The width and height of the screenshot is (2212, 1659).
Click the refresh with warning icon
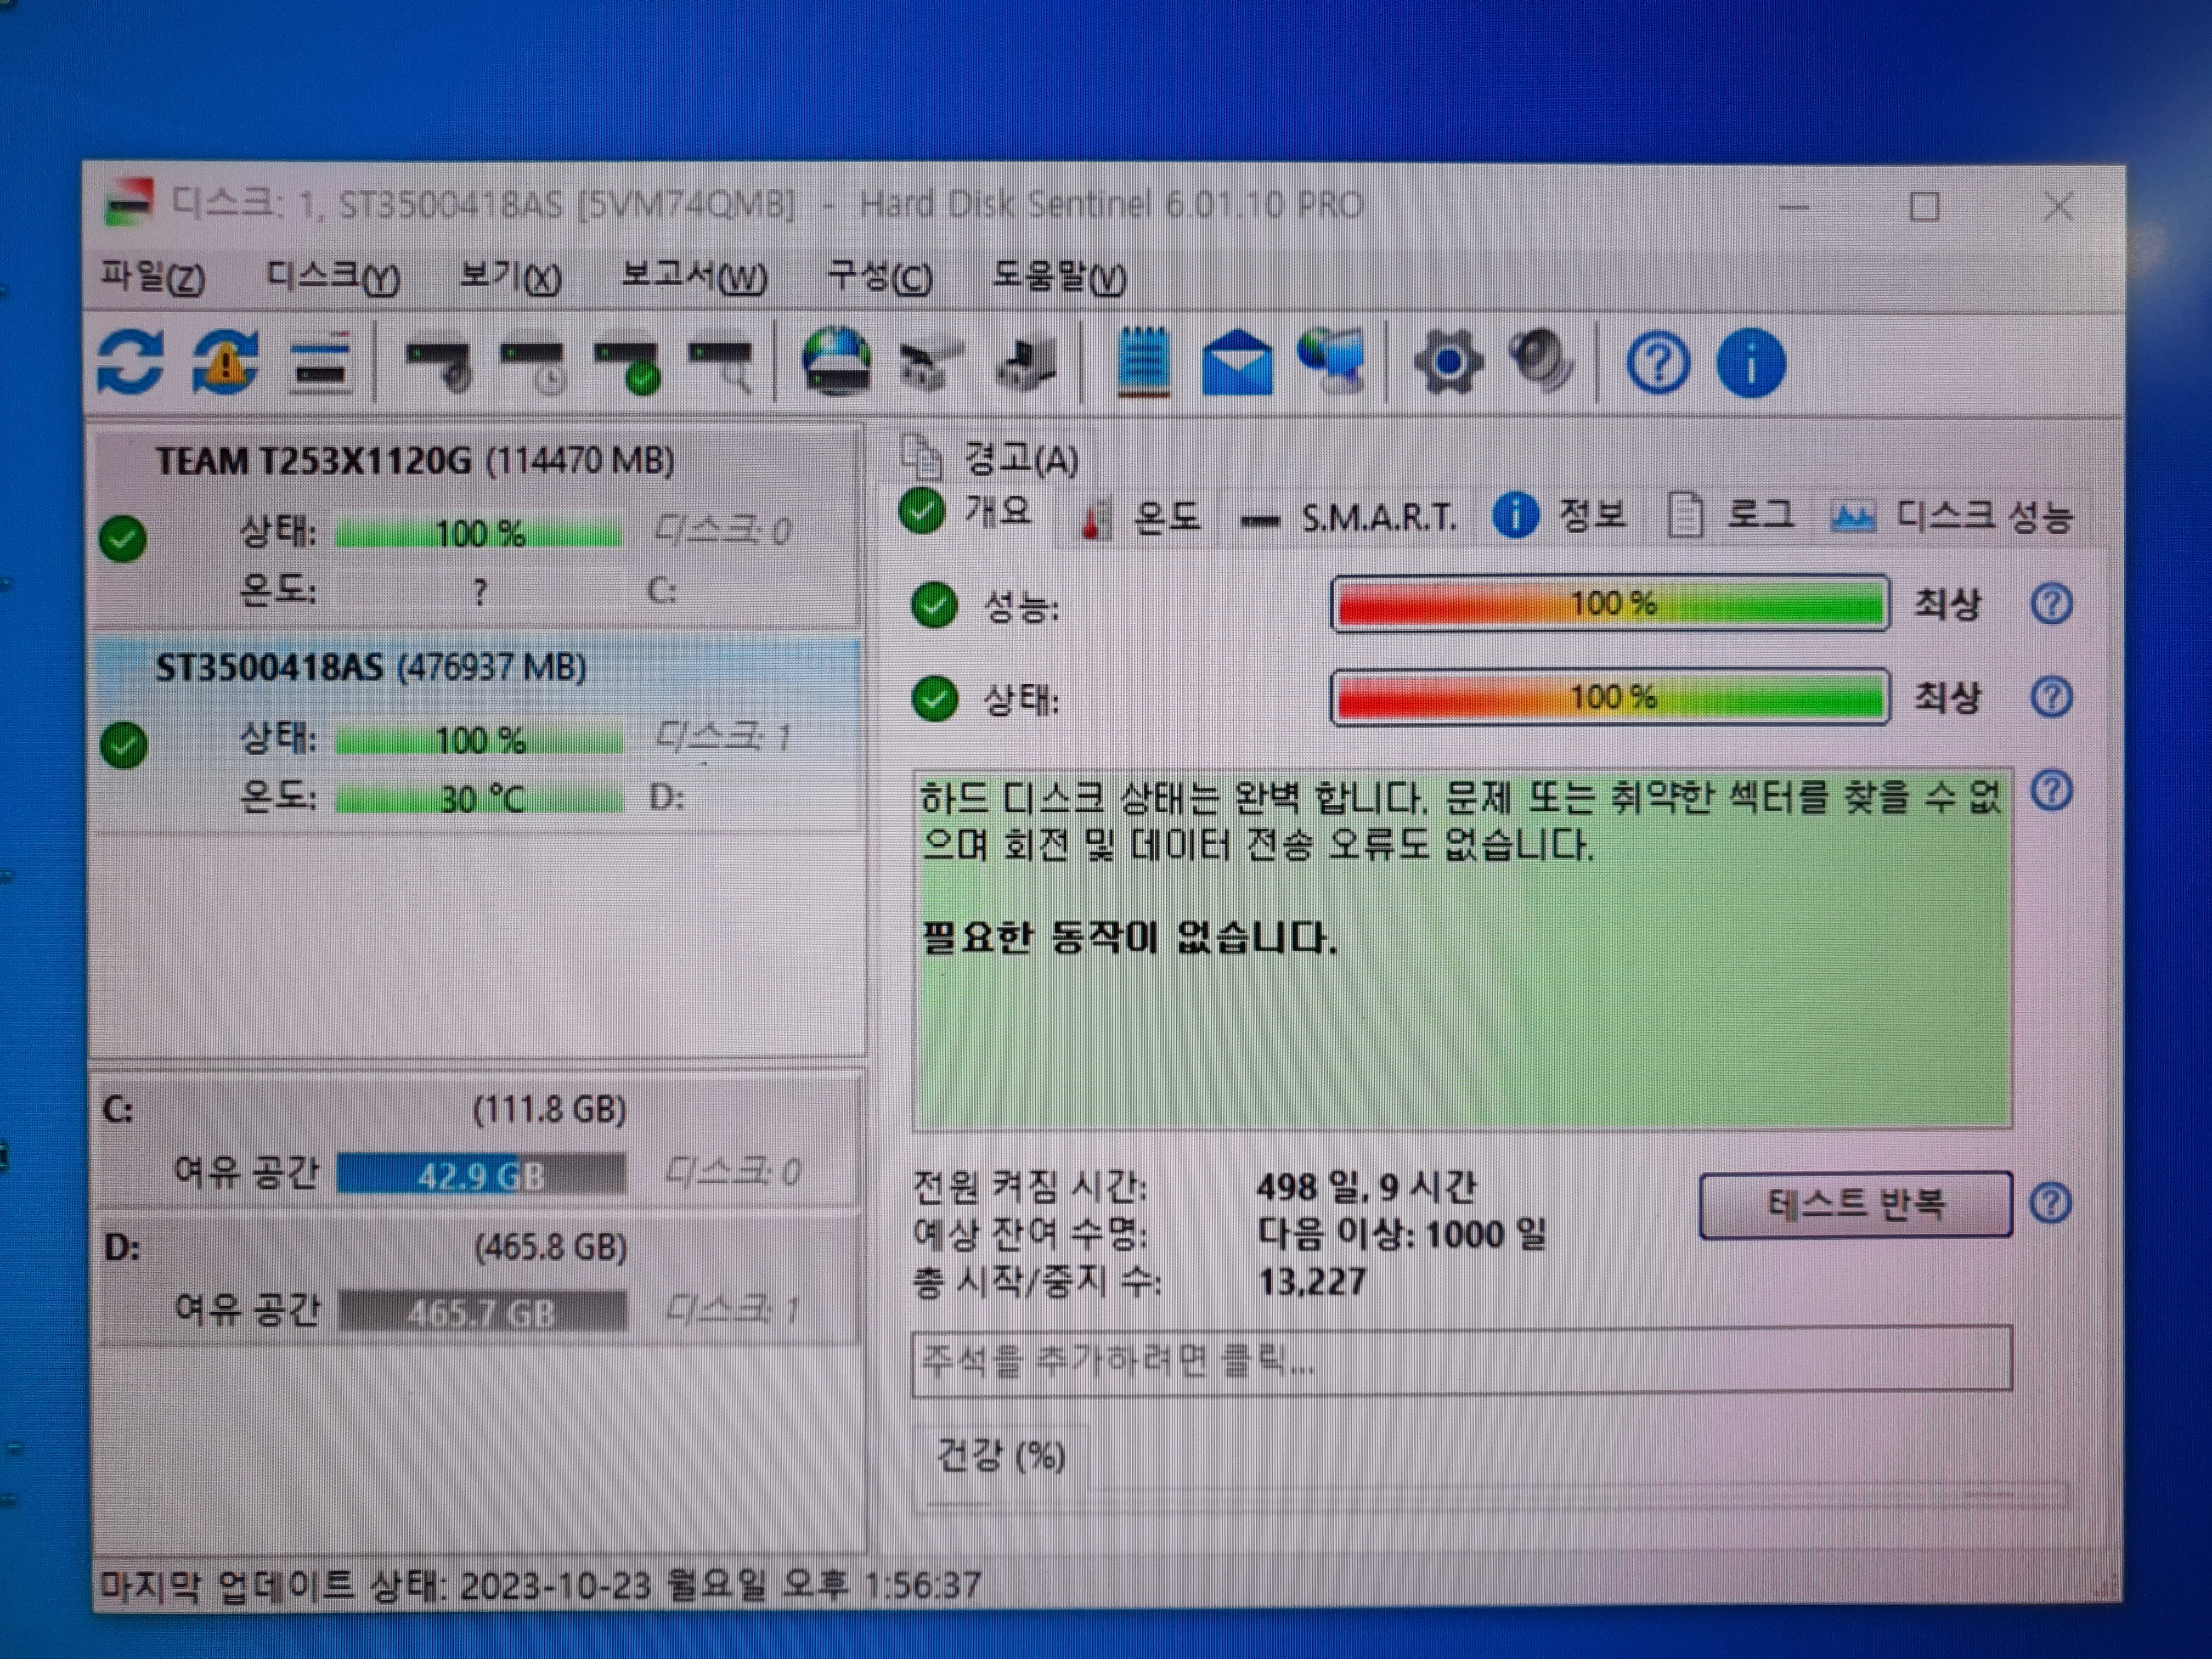pos(226,362)
